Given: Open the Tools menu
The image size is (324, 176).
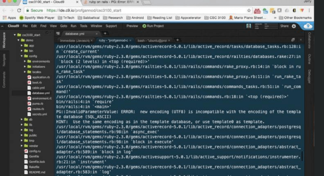Looking at the screenshot, I should 83,26.
